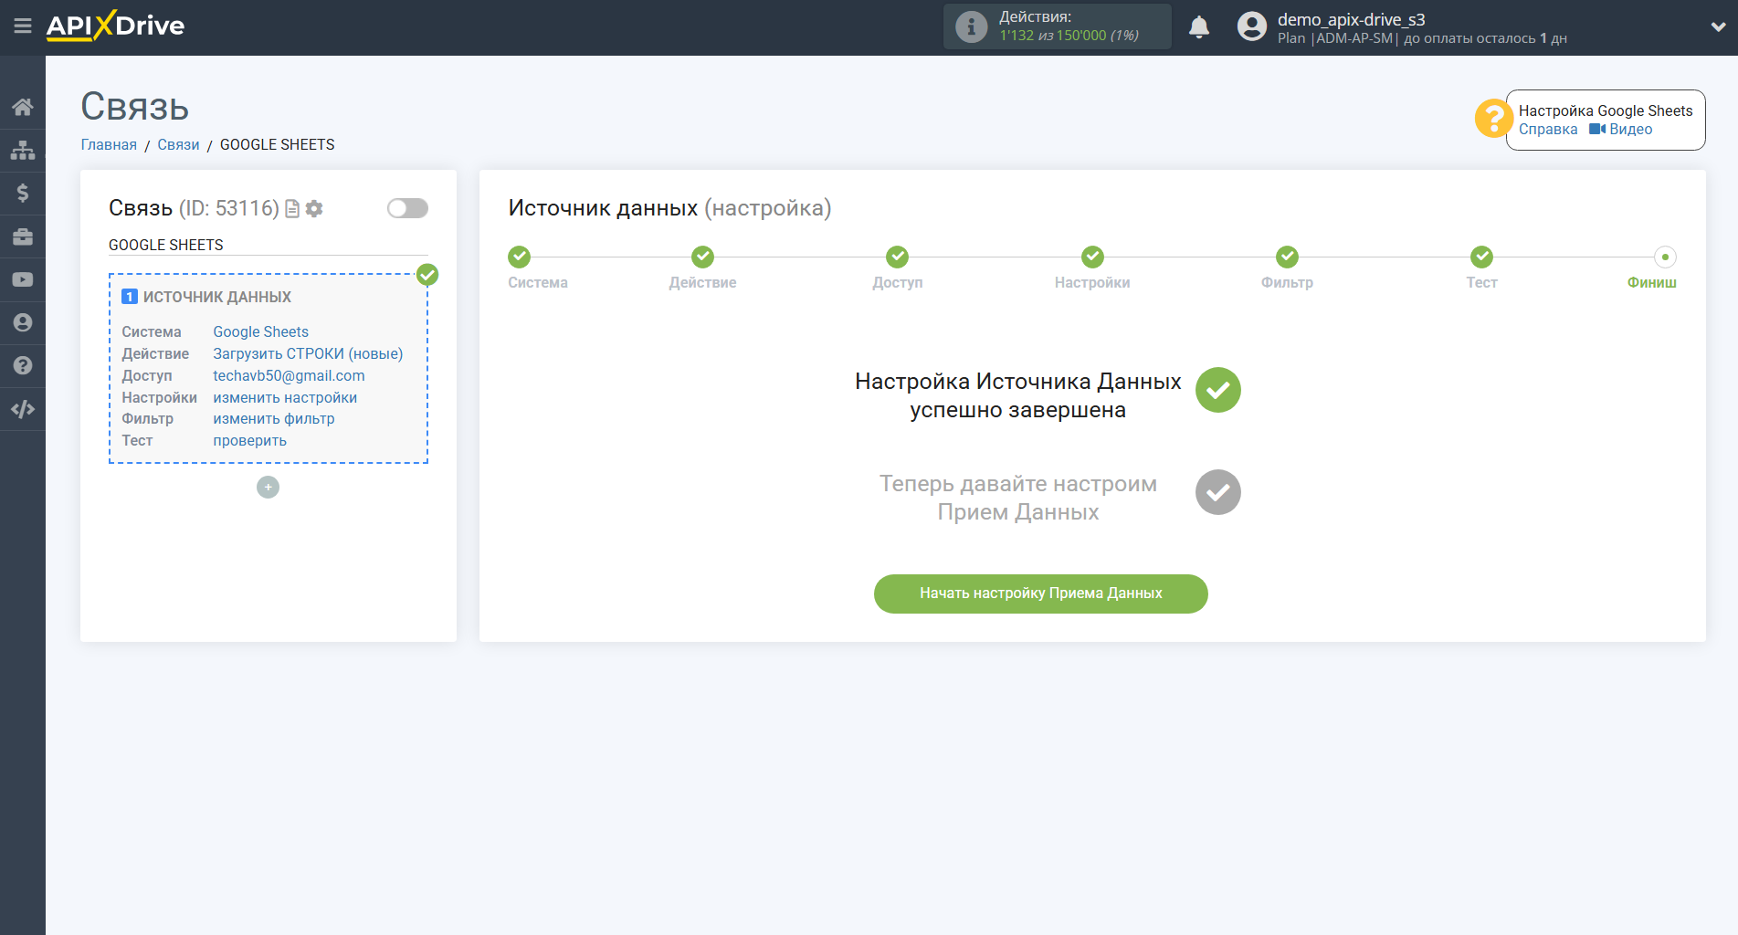Open the Connections diagram icon in sidebar
This screenshot has height=935, width=1738.
click(23, 149)
